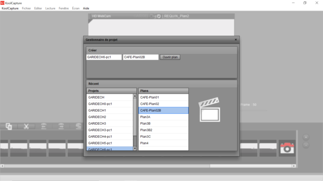Click the copy frames icon
Viewport: 323px width, 181px height.
9,126
